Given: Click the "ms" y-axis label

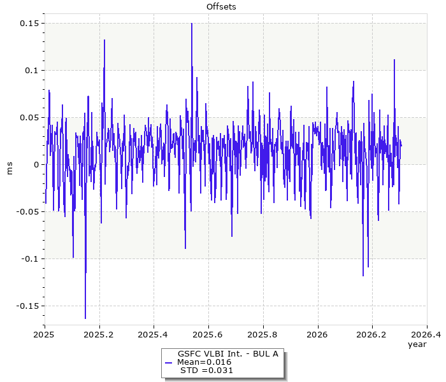Looking at the screenshot, I should [9, 168].
